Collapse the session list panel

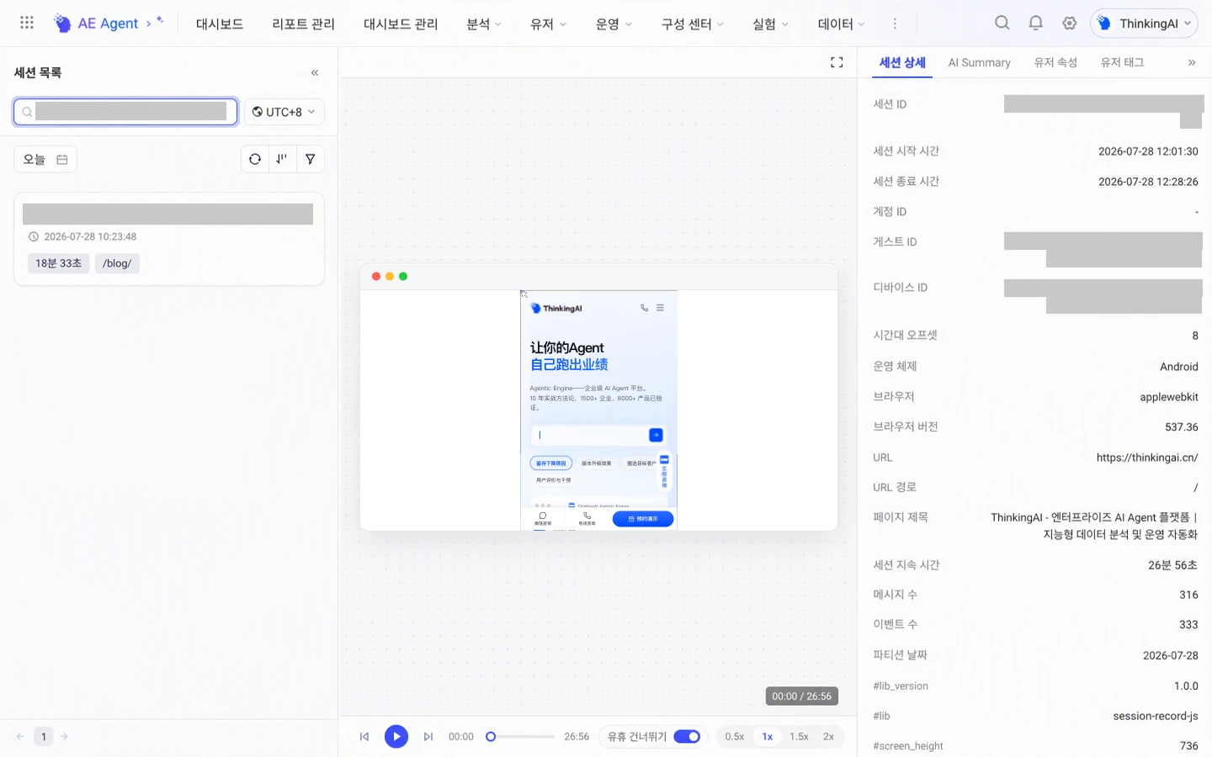[x=315, y=72]
